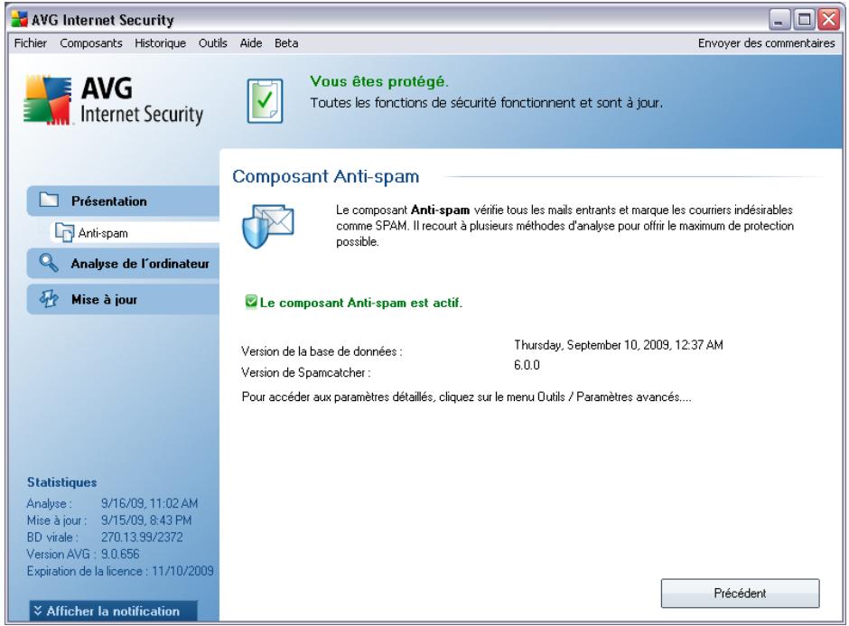Image resolution: width=849 pixels, height=626 pixels.
Task: Open the Fichier menu
Action: pyautogui.click(x=31, y=43)
